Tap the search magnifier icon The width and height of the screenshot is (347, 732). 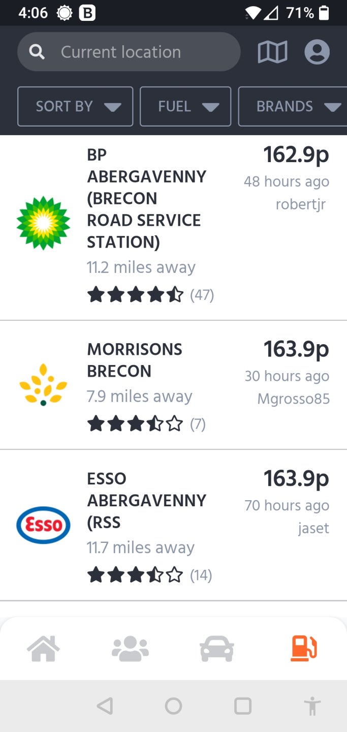37,51
